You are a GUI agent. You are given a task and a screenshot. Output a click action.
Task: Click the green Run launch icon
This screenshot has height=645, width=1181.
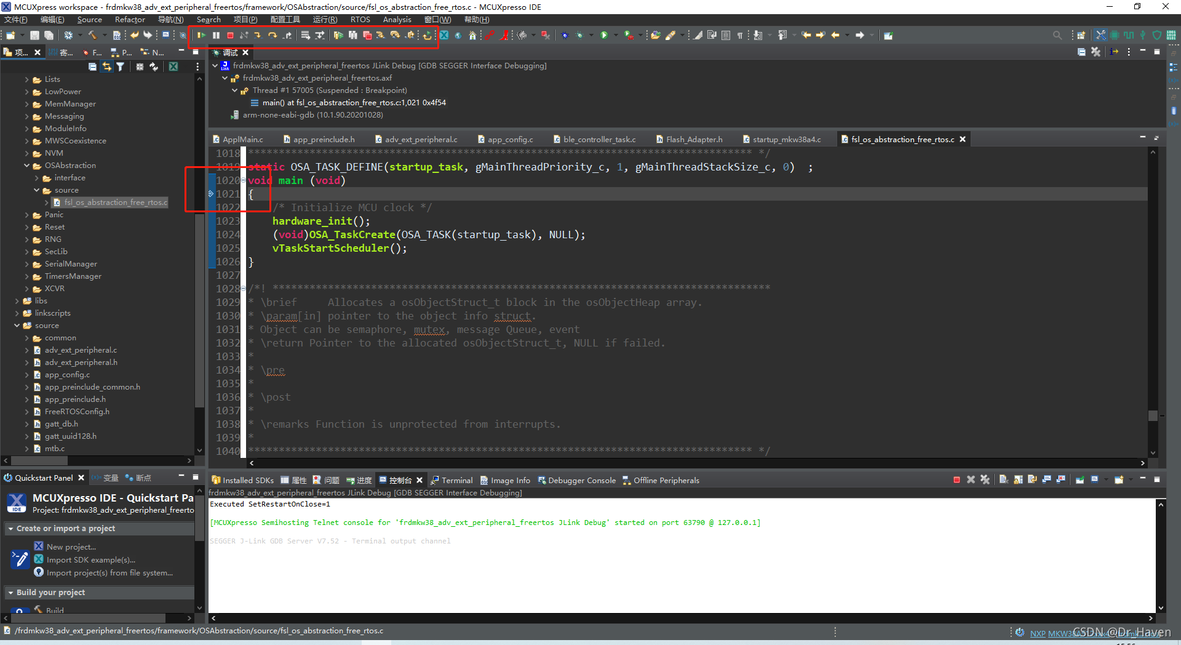coord(603,35)
